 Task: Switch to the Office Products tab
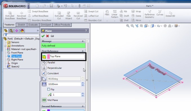click(x=62, y=25)
